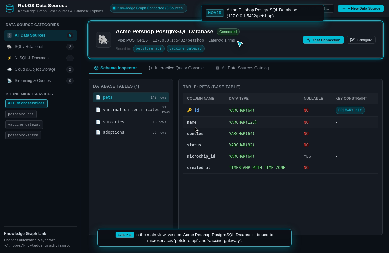389x253 pixels.
Task: Select the pets table row
Action: point(131,97)
